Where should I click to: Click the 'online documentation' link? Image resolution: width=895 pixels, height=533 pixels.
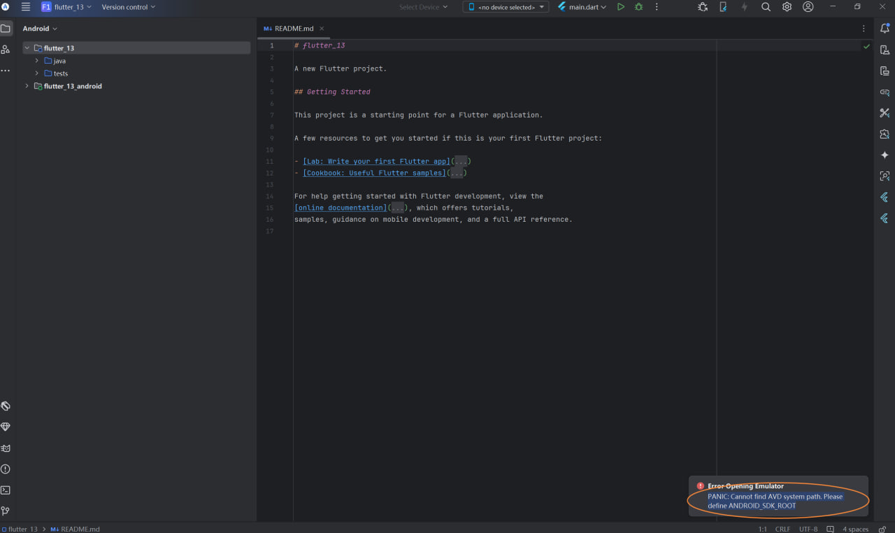point(341,208)
